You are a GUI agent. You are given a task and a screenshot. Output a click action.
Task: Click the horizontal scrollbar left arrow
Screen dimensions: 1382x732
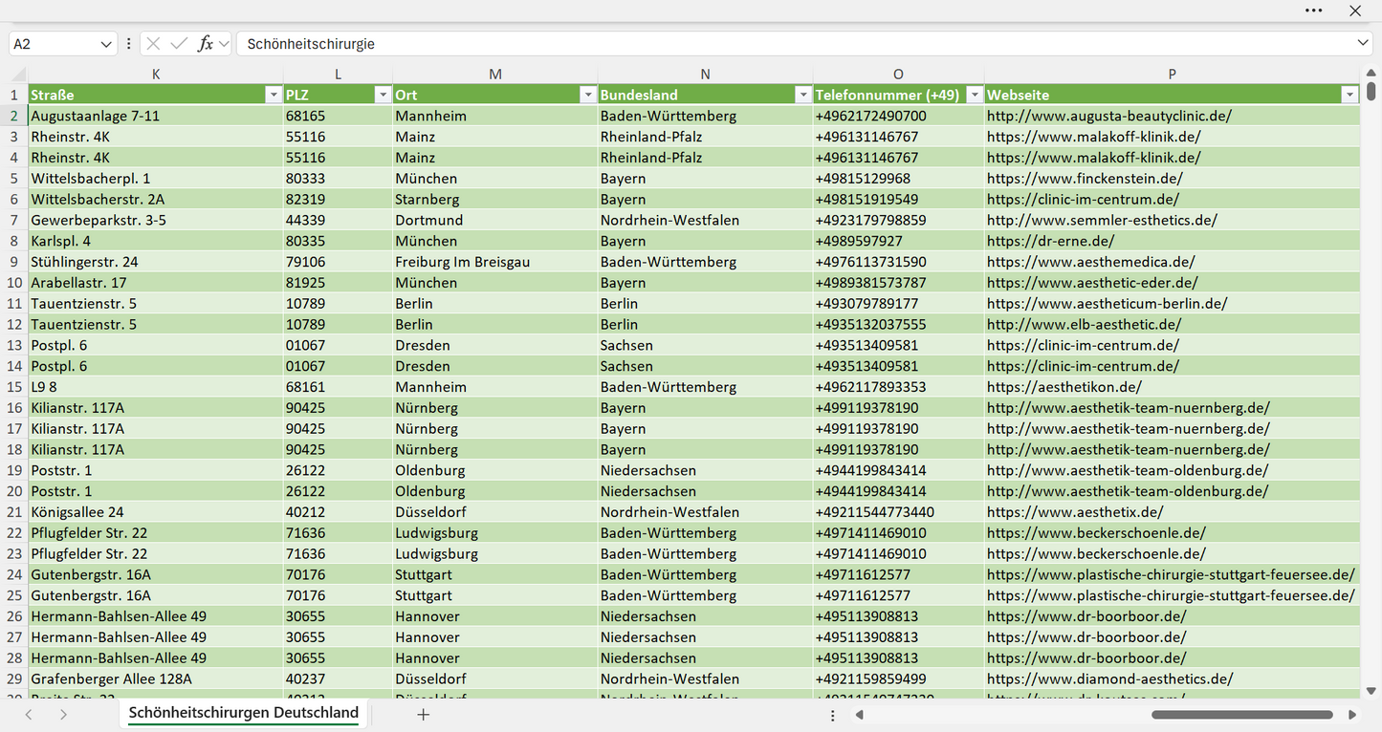pyautogui.click(x=860, y=715)
